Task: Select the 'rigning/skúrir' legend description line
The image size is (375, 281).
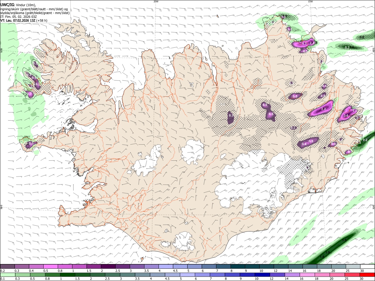Action: [x=34, y=9]
